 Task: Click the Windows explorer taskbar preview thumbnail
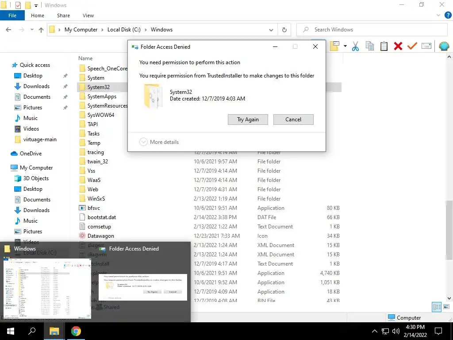tap(47, 289)
